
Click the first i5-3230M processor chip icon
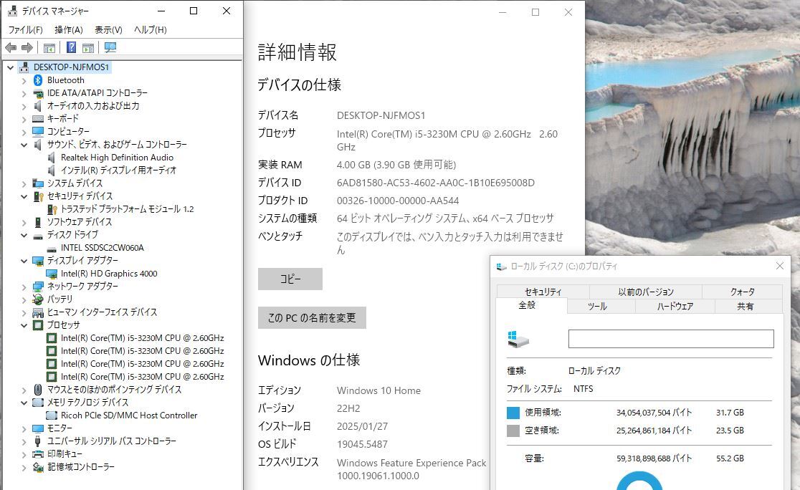pyautogui.click(x=52, y=338)
